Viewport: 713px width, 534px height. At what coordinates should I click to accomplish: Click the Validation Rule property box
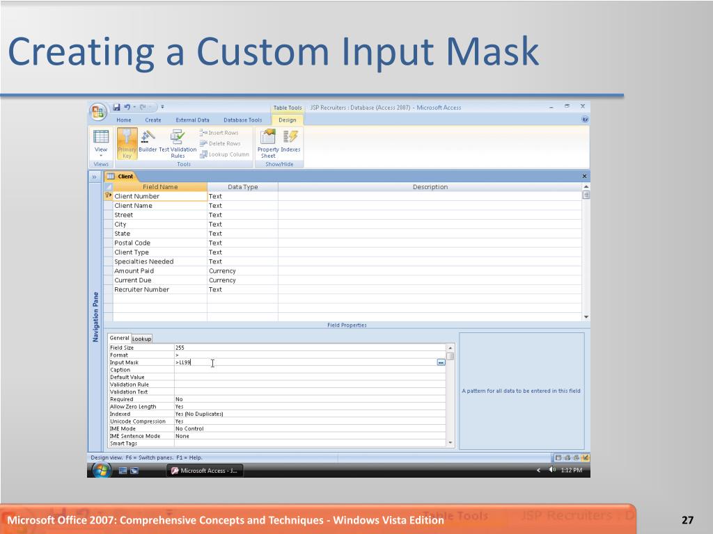(310, 385)
